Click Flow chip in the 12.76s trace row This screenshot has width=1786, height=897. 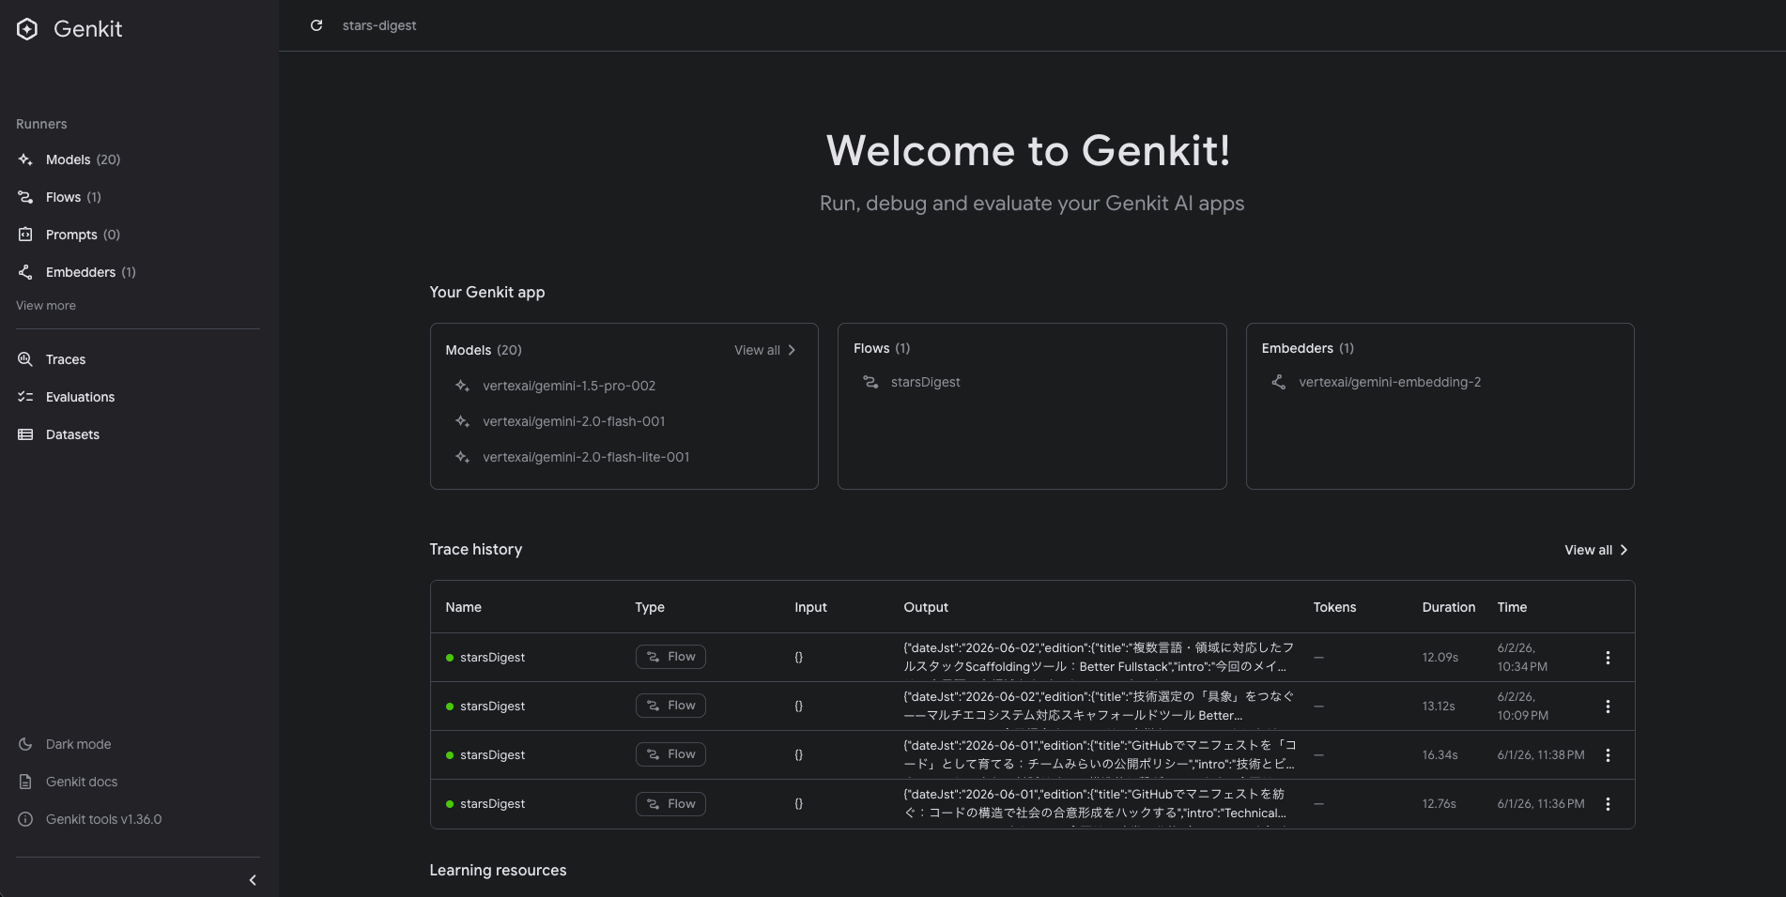[670, 804]
